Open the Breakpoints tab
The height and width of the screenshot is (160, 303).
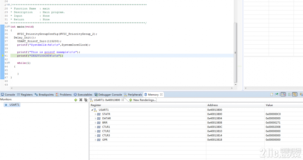[x=44, y=95]
